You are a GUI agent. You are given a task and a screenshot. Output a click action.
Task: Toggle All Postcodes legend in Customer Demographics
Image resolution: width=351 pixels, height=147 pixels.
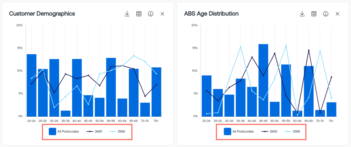coord(64,131)
